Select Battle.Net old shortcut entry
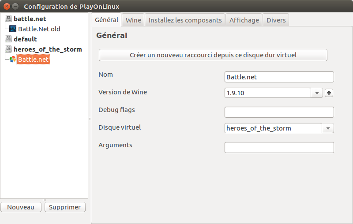 coord(39,29)
